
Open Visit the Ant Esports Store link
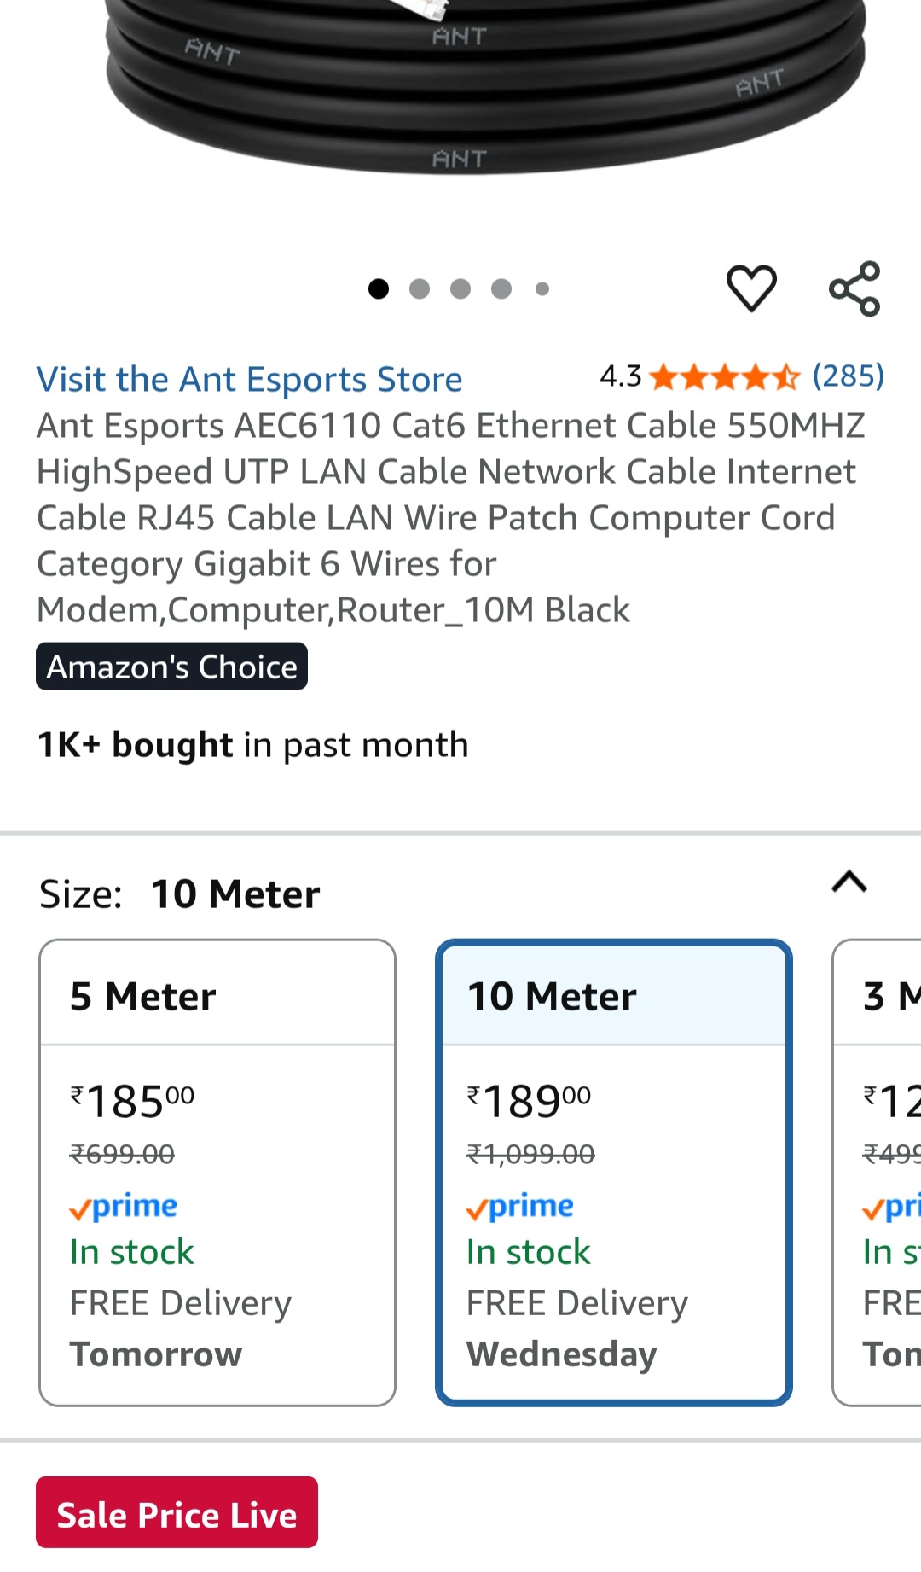pos(249,380)
